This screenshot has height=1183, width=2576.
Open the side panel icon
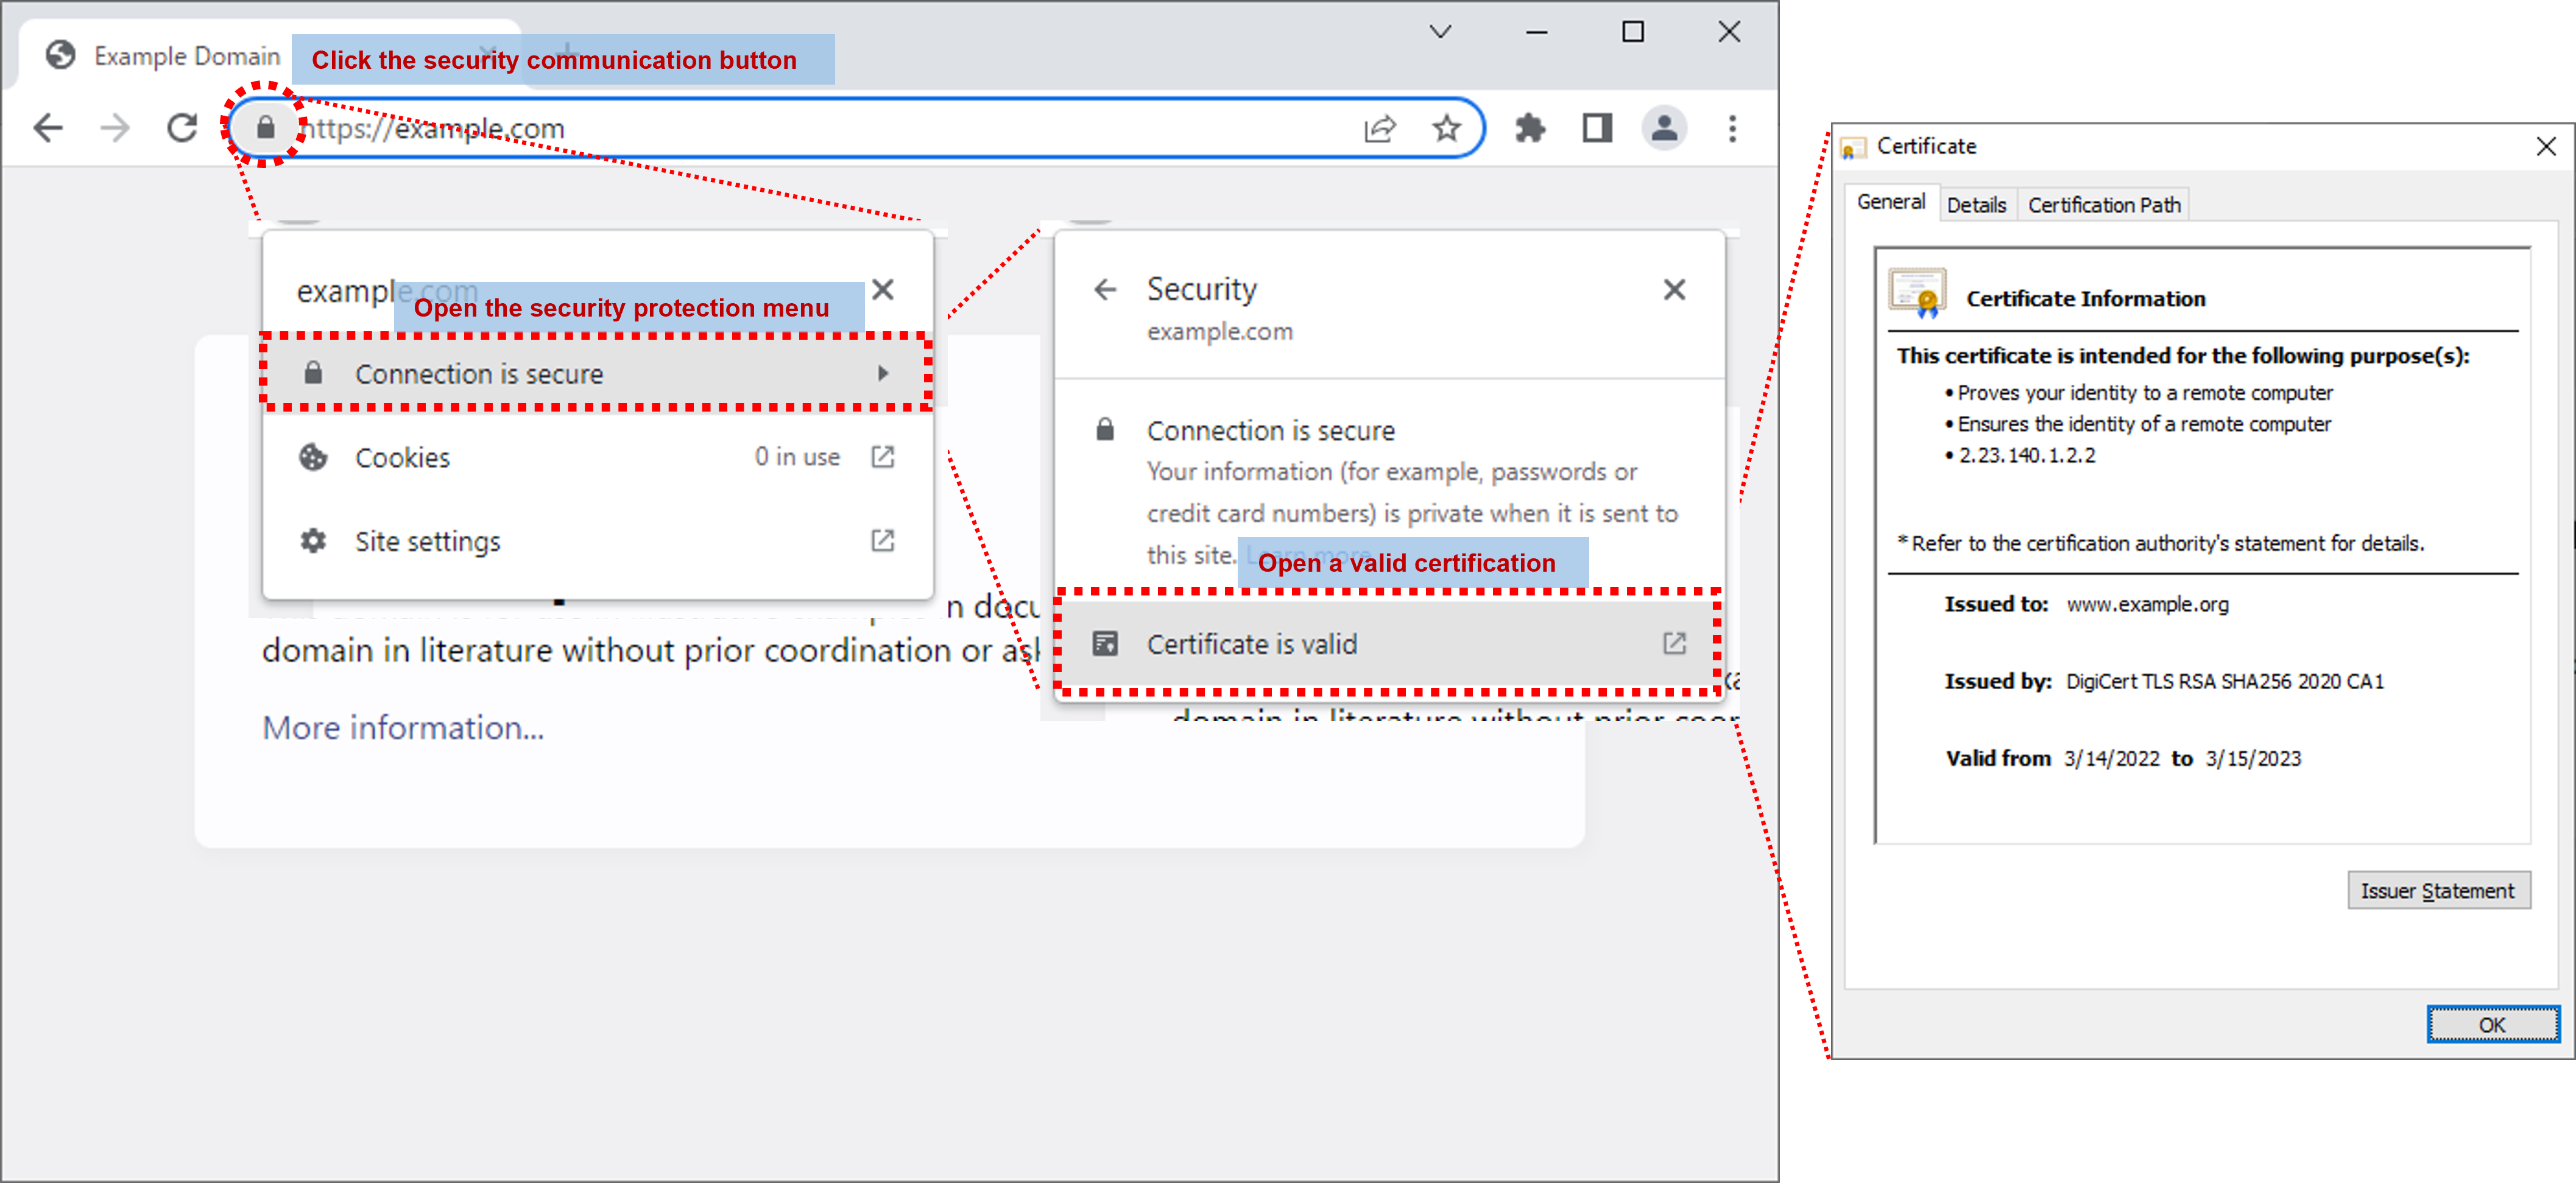(1596, 128)
